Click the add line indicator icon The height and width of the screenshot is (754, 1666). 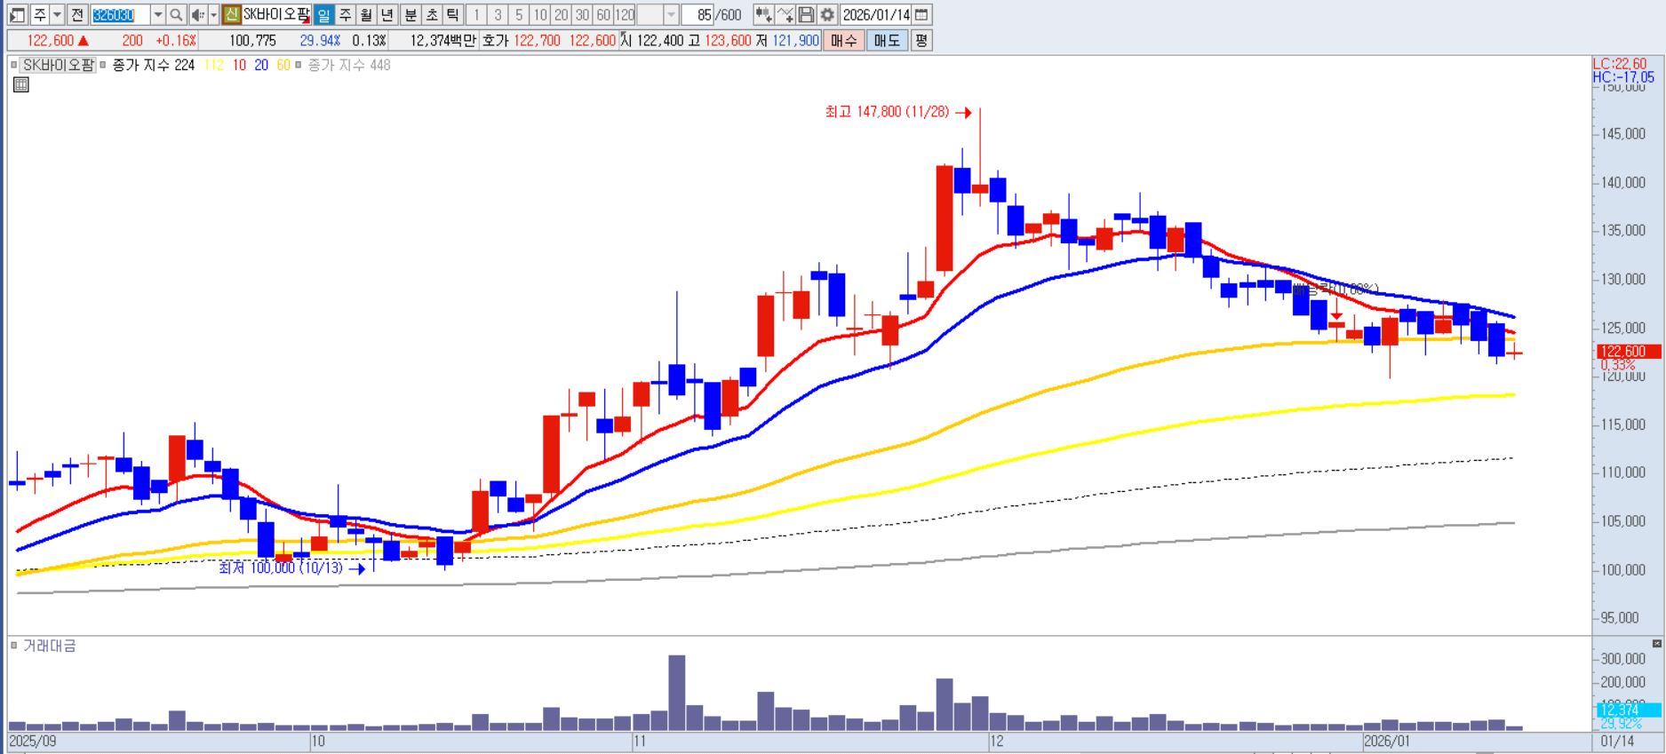click(785, 15)
